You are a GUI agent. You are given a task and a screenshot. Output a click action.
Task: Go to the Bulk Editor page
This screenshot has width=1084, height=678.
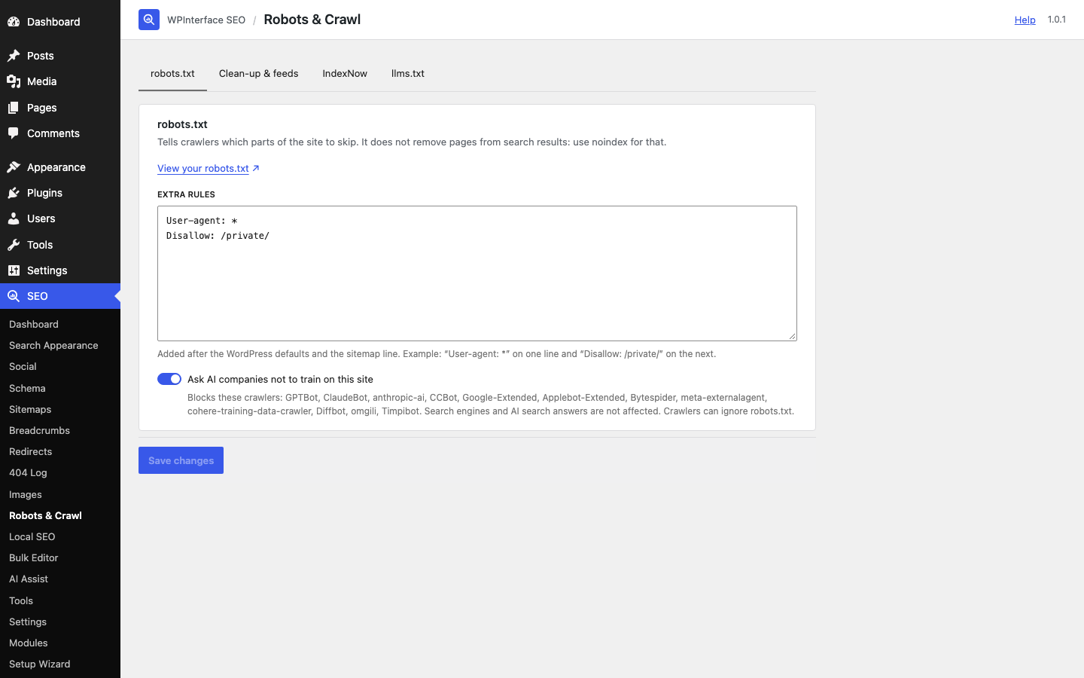coord(33,557)
